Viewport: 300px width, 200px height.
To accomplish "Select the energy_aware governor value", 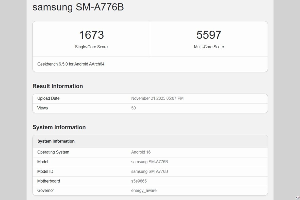I will (x=144, y=190).
